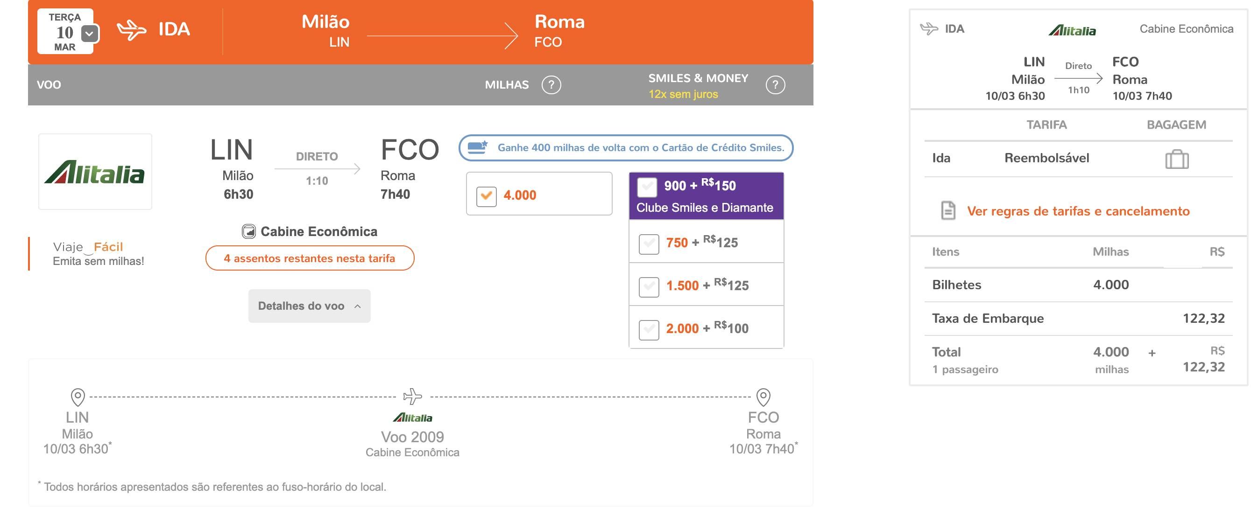Image resolution: width=1258 pixels, height=515 pixels.
Task: Click the airplane icon next to IDA header
Action: pos(131,30)
